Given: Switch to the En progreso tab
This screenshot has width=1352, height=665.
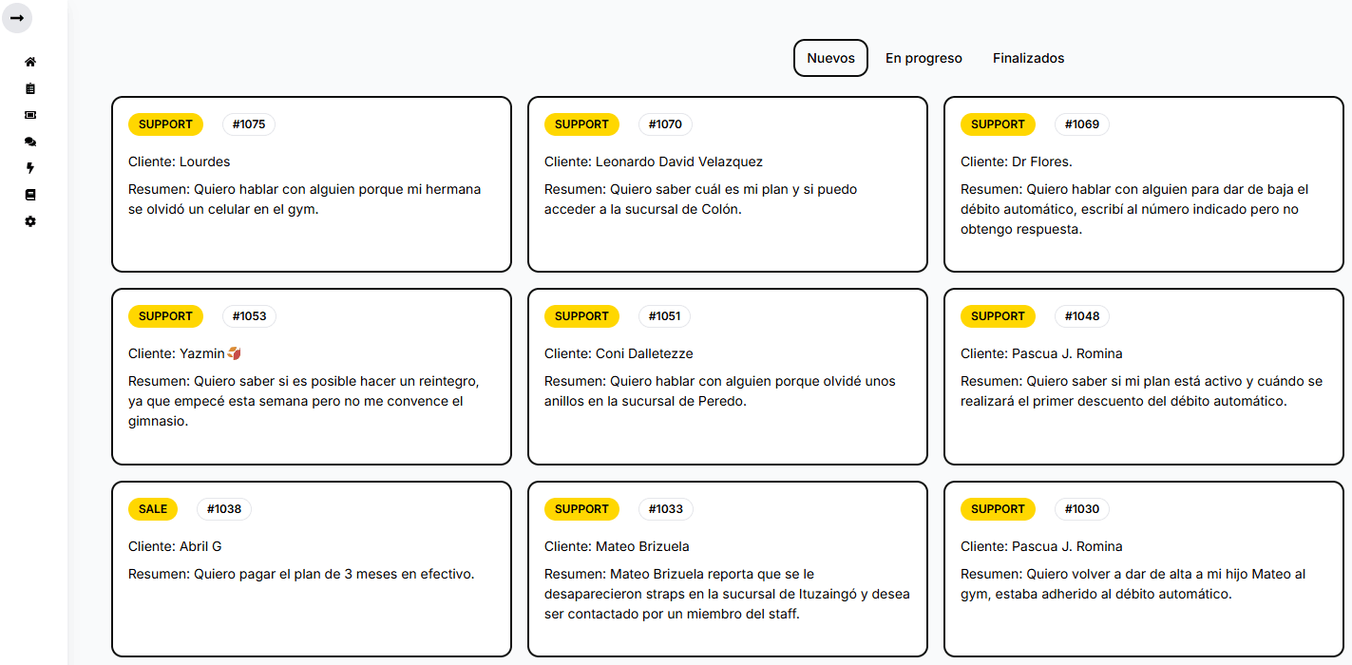Looking at the screenshot, I should coord(924,58).
